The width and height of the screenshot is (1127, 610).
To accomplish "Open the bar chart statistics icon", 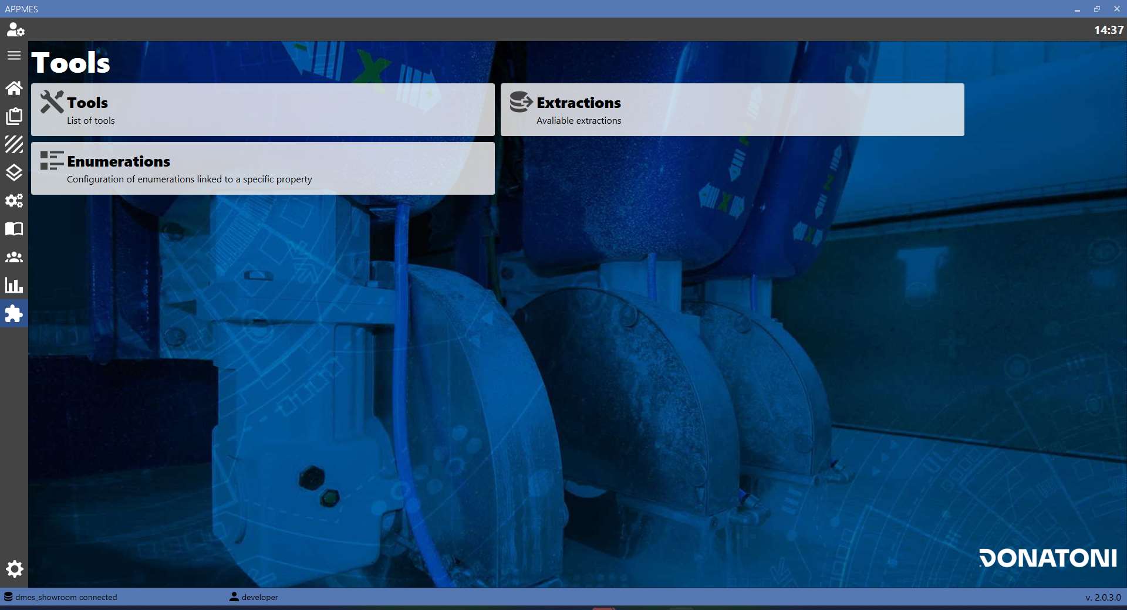I will [x=14, y=286].
